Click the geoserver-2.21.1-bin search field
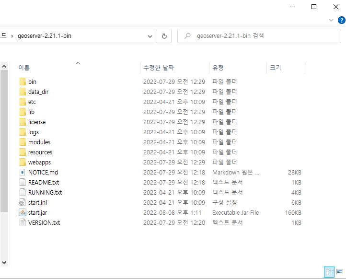Screen dimensions: 346x279 [259, 36]
